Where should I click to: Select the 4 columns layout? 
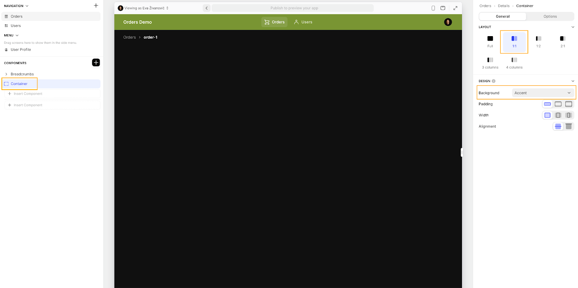514,63
